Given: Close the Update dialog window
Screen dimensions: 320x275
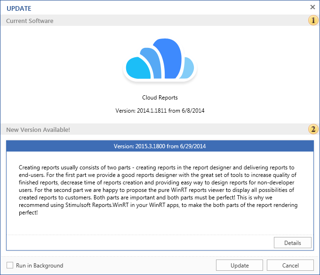Looking at the screenshot, I should pos(312,7).
